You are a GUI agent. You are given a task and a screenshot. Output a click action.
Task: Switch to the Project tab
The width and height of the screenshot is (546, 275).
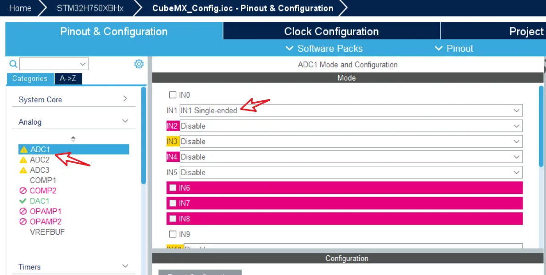pyautogui.click(x=493, y=31)
